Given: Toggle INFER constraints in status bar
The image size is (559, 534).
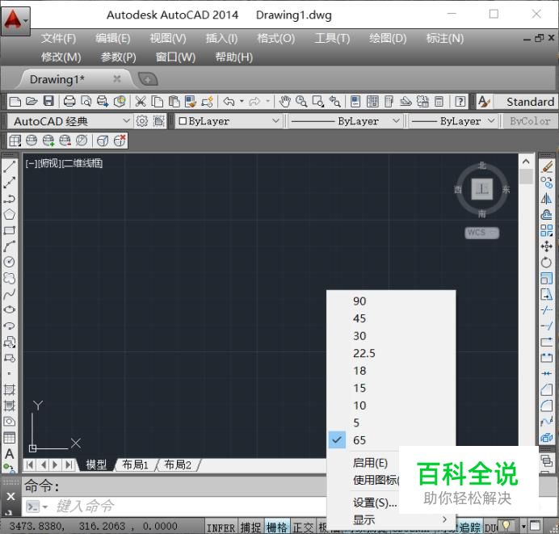Looking at the screenshot, I should pos(221,528).
